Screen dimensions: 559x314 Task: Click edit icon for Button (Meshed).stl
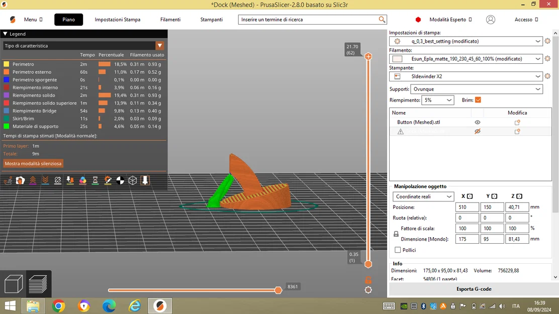517,122
